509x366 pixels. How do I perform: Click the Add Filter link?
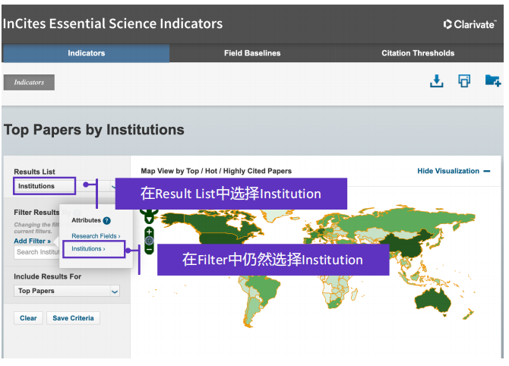32,241
